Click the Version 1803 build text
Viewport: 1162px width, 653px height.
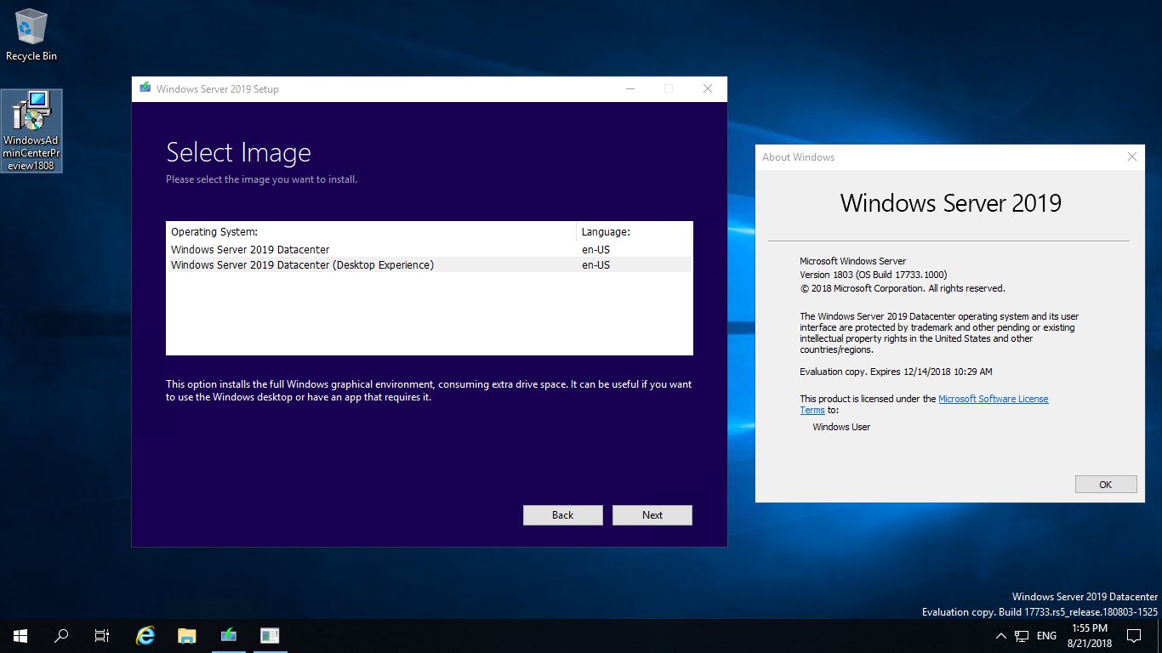point(874,275)
